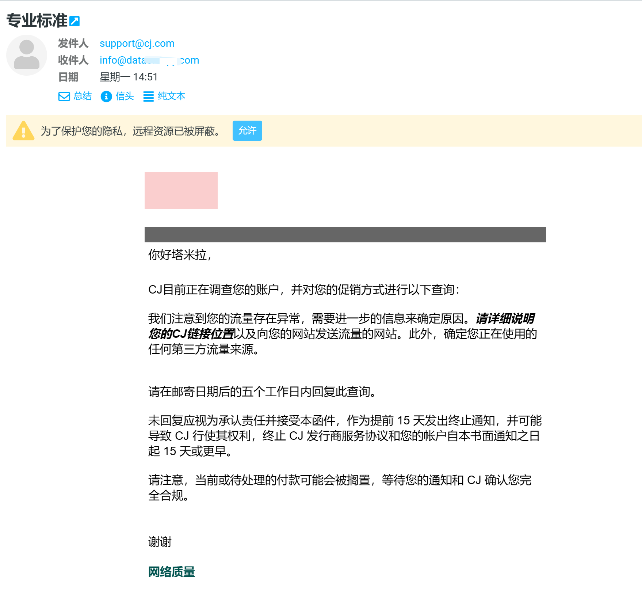
Task: Click the yellow warning triangle icon
Action: 23,131
